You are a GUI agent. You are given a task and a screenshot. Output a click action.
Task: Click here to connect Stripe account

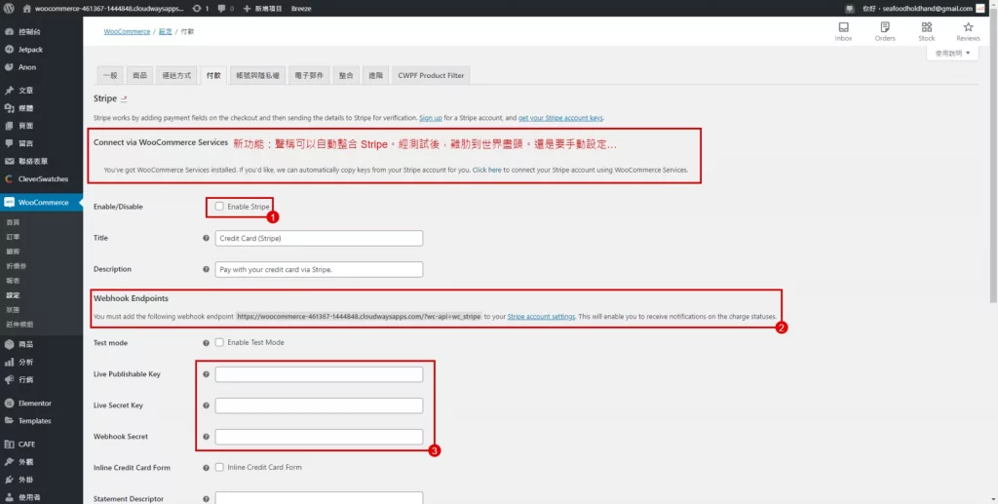tap(487, 170)
